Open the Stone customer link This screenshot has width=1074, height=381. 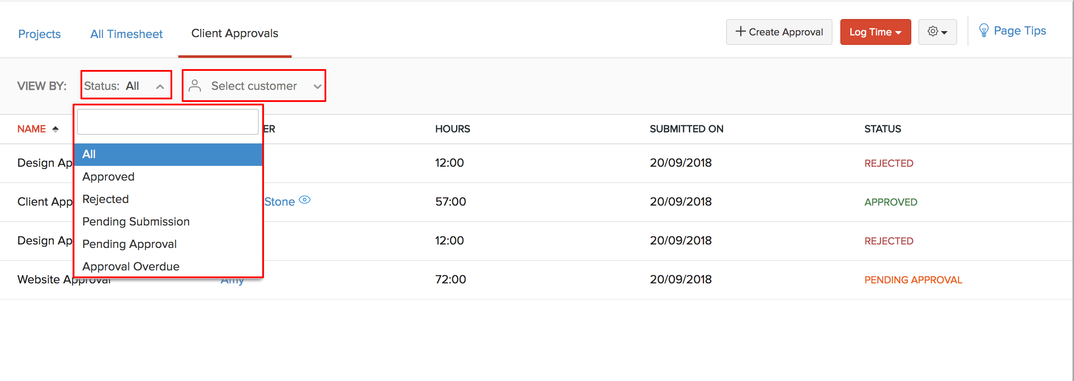point(280,202)
